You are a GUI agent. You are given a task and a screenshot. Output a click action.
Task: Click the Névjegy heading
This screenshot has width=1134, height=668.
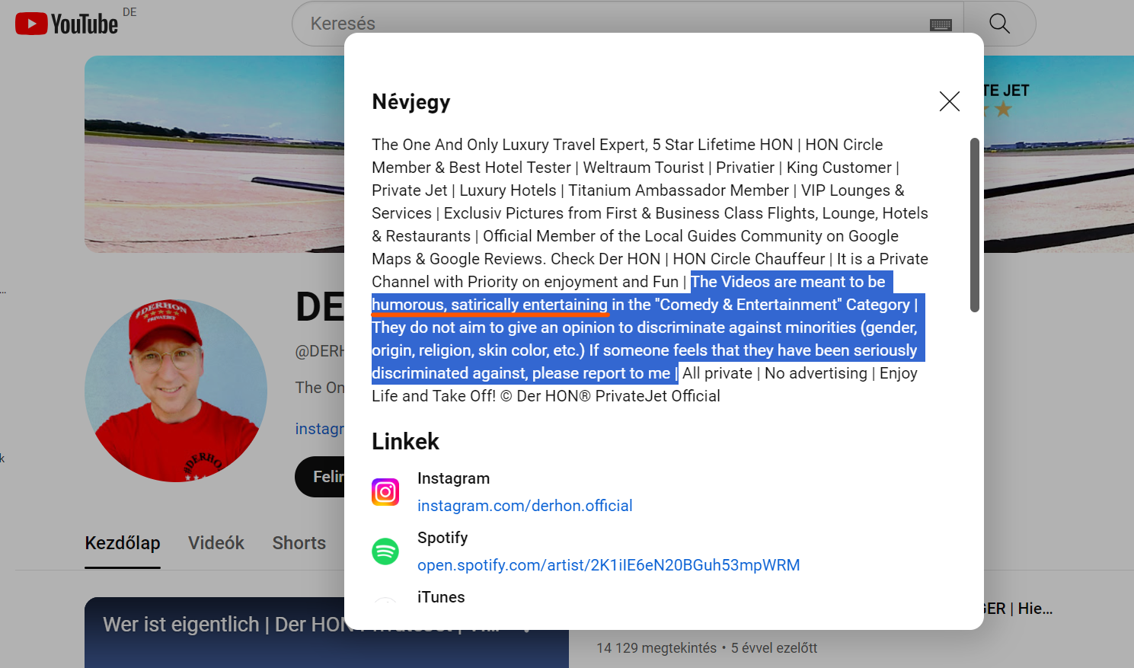pos(411,102)
